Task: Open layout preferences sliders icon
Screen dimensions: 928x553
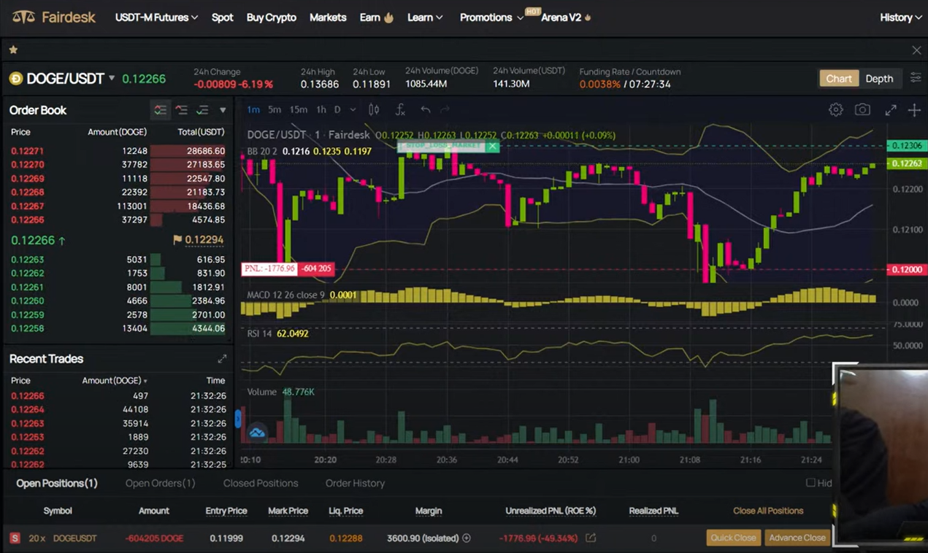Action: (916, 78)
